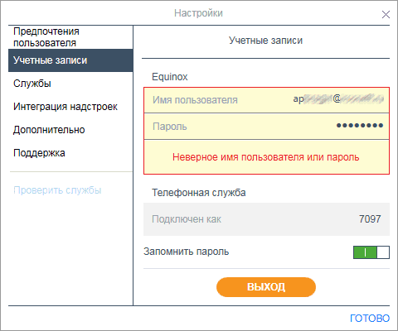Image resolution: width=398 pixels, height=331 pixels.
Task: Focus the Имя пользователя field
Action: pos(266,100)
